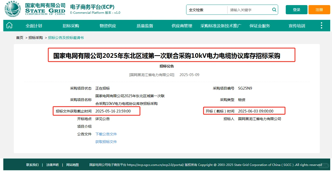Open the vertical three-dot overflow menu
The height and width of the screenshot is (171, 332).
pyautogui.click(x=321, y=25)
